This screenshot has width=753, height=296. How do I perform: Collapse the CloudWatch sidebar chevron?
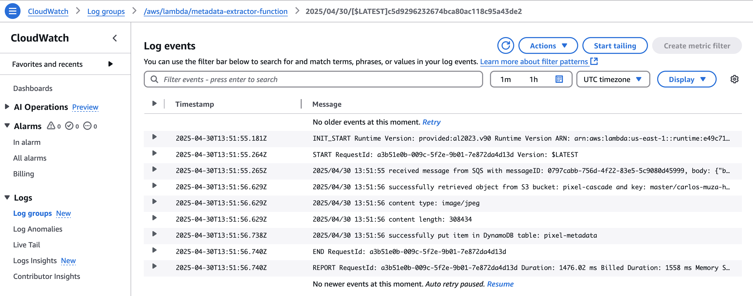(x=115, y=38)
